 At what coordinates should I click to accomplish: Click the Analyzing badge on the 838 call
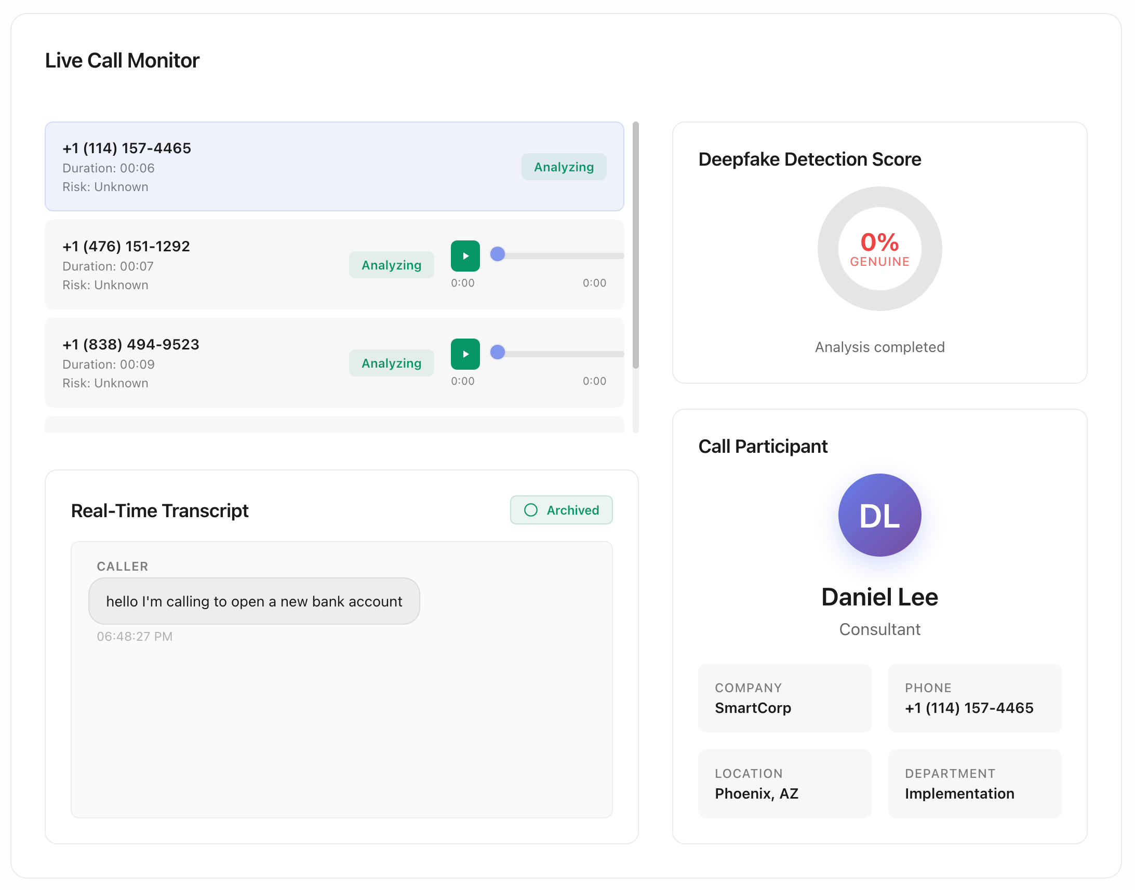[392, 363]
